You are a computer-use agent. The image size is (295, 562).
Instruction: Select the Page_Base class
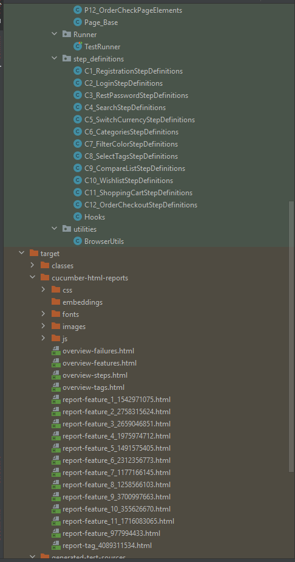click(101, 23)
